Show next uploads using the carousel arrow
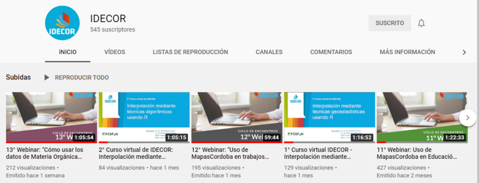Screen dimensions: 479x183 467,118
